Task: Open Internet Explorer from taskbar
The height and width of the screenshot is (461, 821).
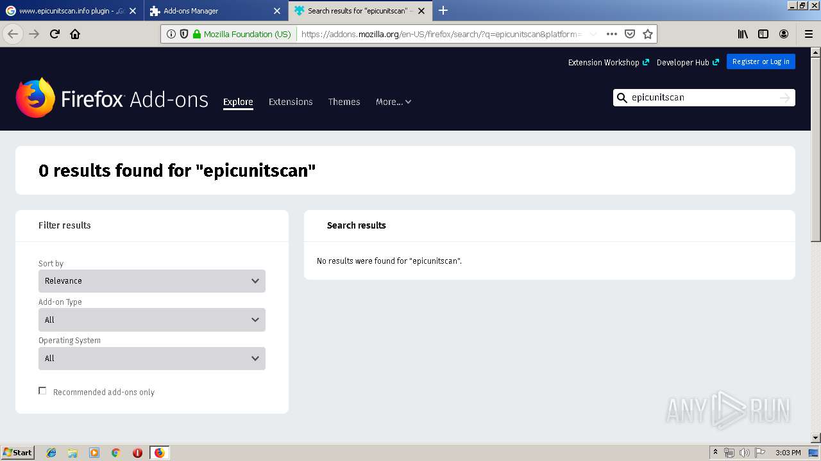Action: tap(51, 453)
